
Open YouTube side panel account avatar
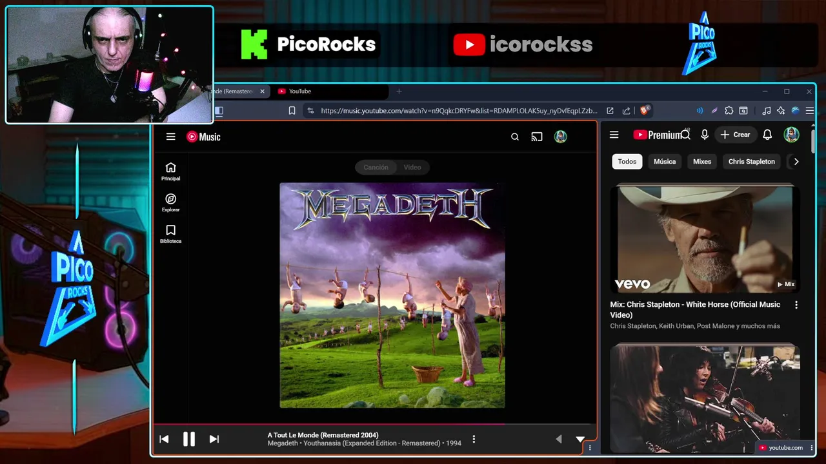tap(791, 135)
